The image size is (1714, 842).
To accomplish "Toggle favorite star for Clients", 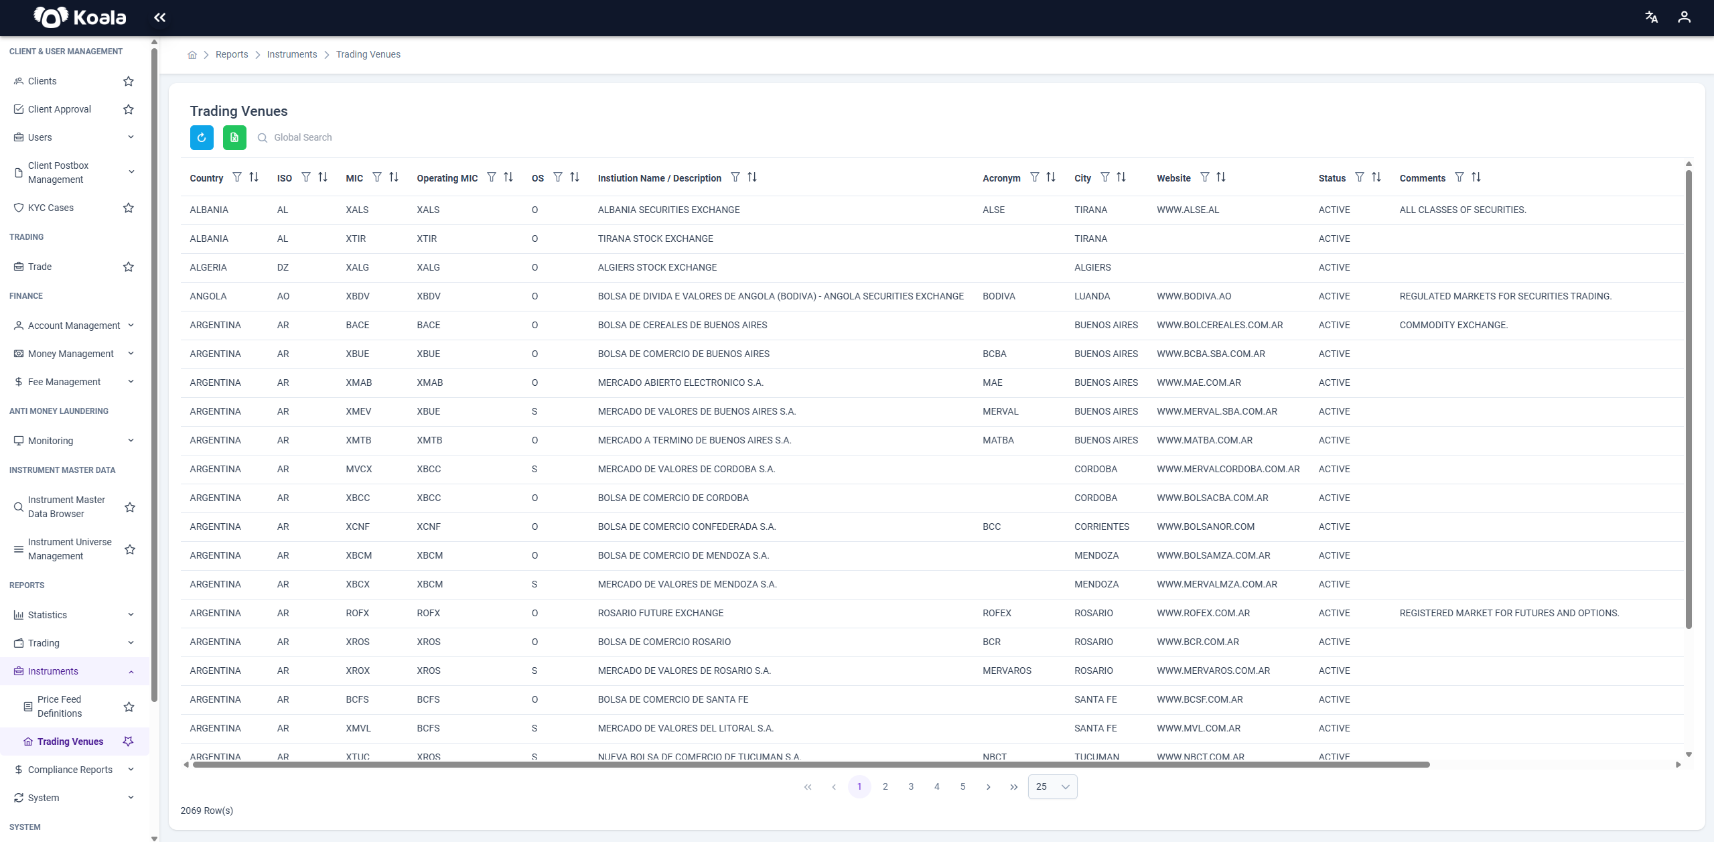I will pyautogui.click(x=129, y=81).
